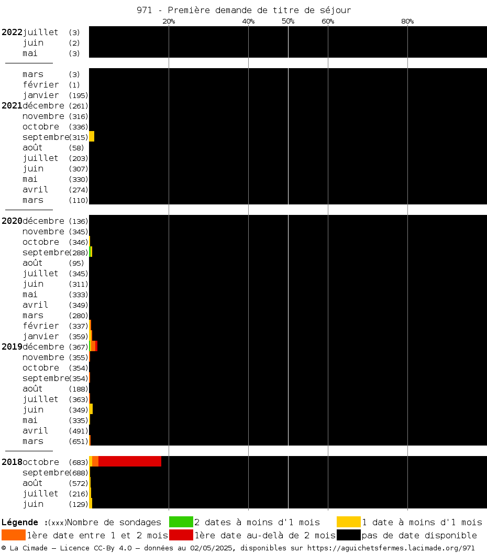Click the 'août (572)' row label

(56, 483)
